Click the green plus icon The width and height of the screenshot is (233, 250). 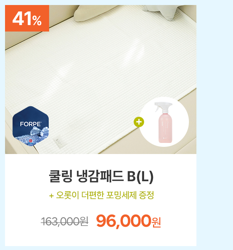tap(139, 122)
